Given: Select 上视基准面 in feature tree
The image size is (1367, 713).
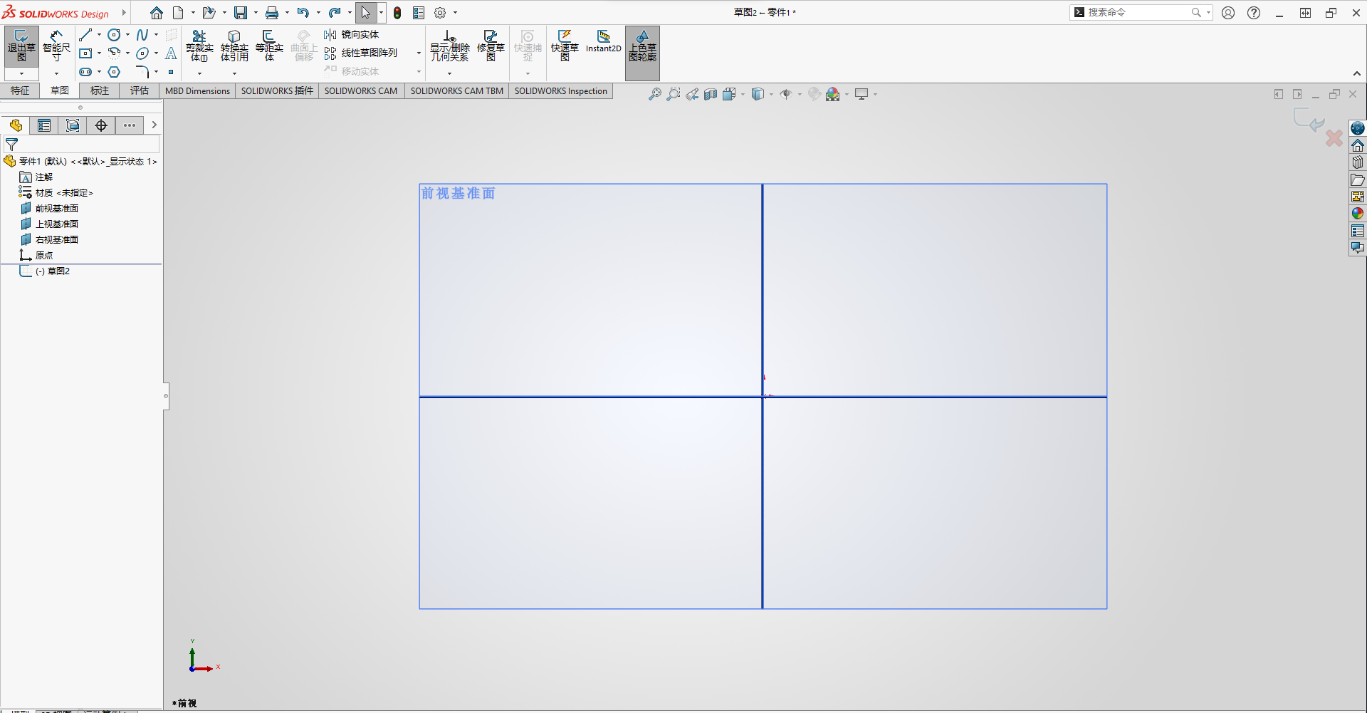Looking at the screenshot, I should tap(57, 224).
